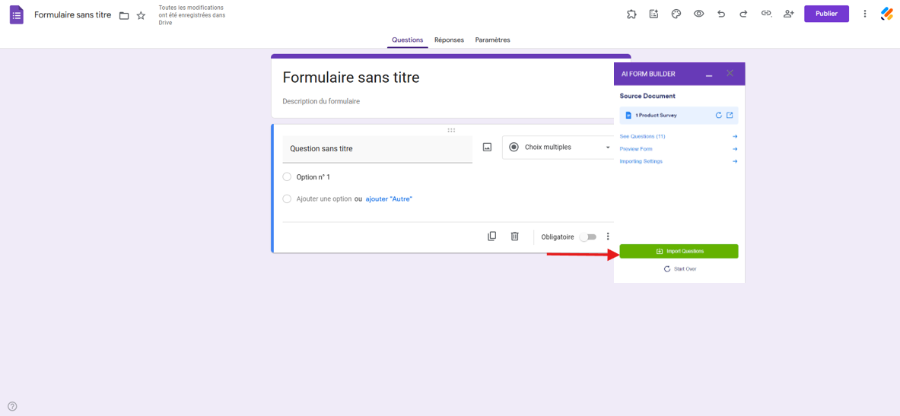Click Start Over in AI Form Builder
900x416 pixels.
[680, 268]
